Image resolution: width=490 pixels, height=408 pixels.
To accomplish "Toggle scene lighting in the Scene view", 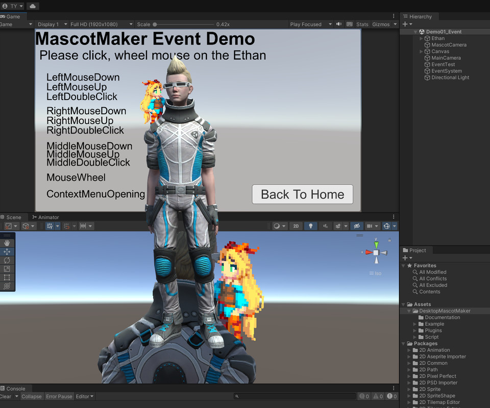I will click(x=310, y=226).
